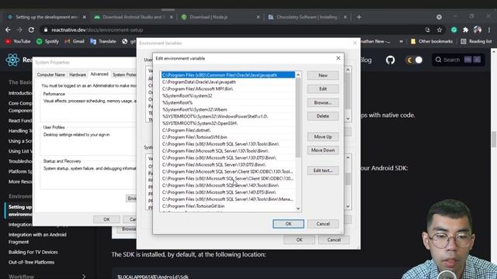Click the reactnative.dev address bar

coord(231,29)
